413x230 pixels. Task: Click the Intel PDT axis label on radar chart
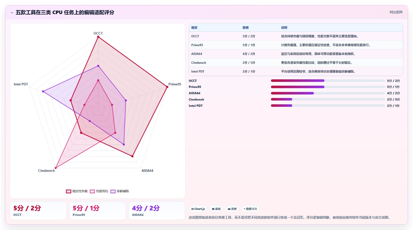(x=21, y=84)
